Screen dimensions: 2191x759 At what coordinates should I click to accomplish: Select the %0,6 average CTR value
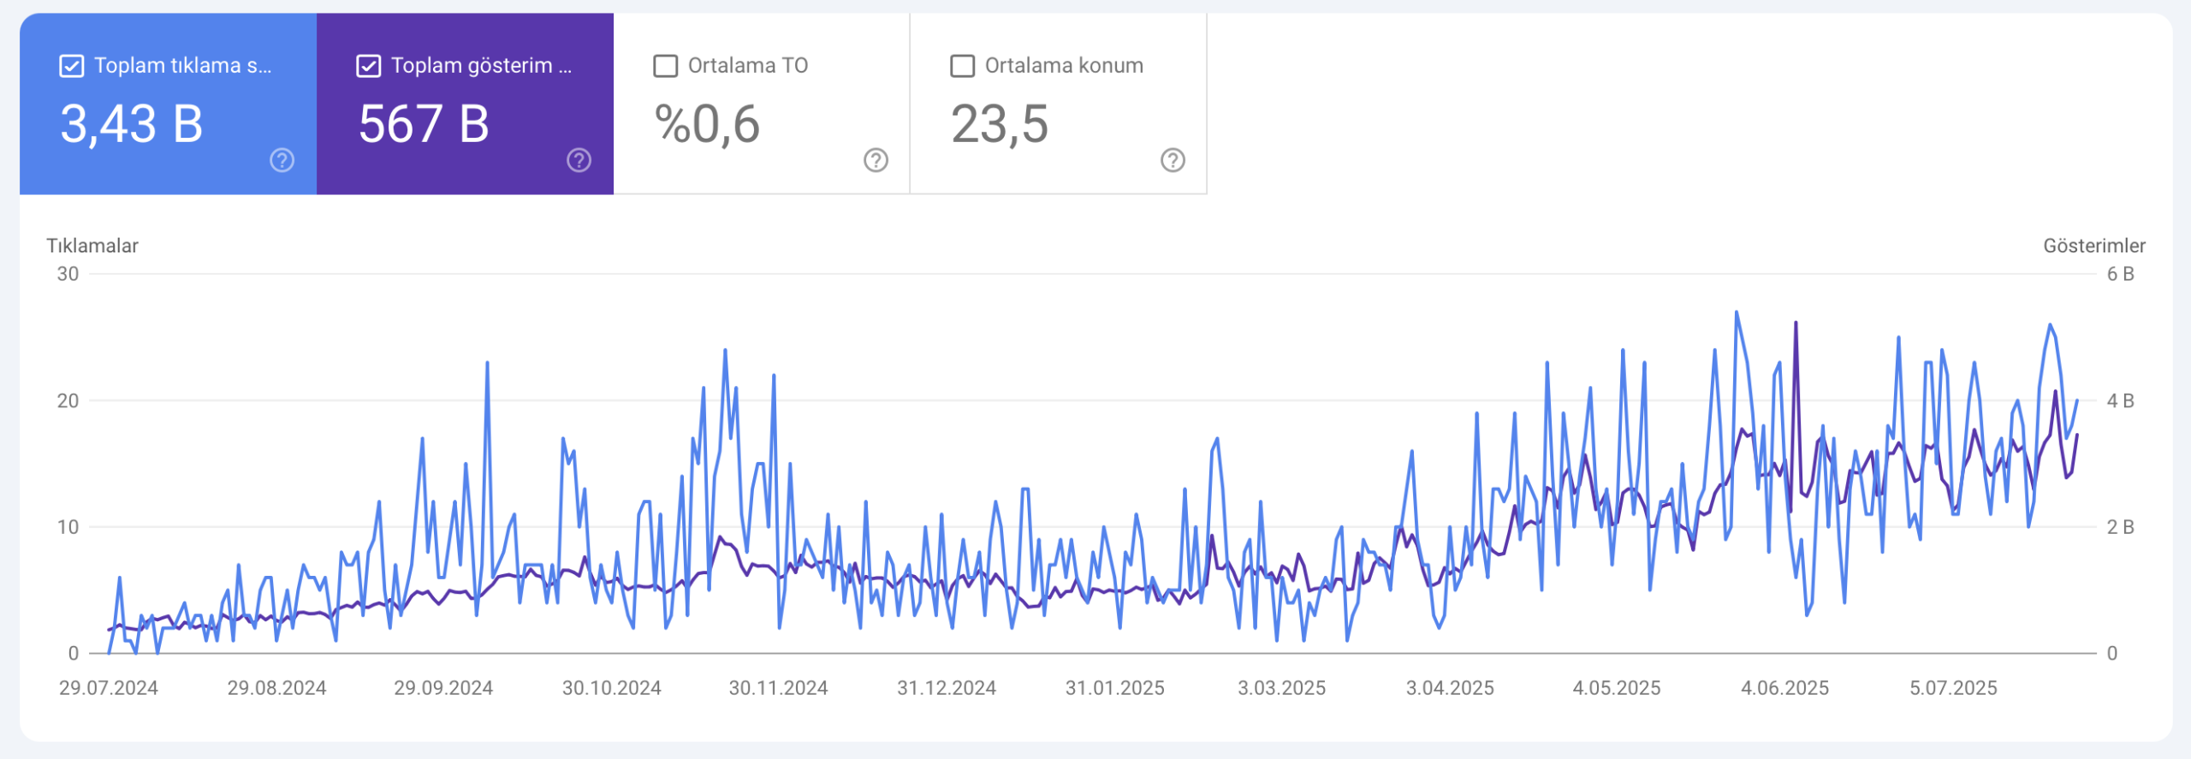tap(707, 124)
